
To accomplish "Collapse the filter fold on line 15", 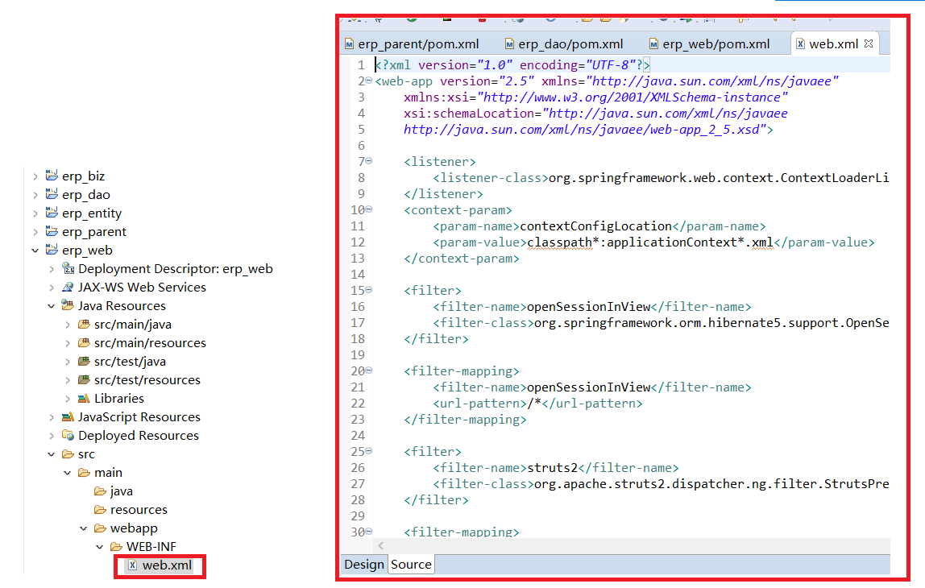I will pos(369,290).
